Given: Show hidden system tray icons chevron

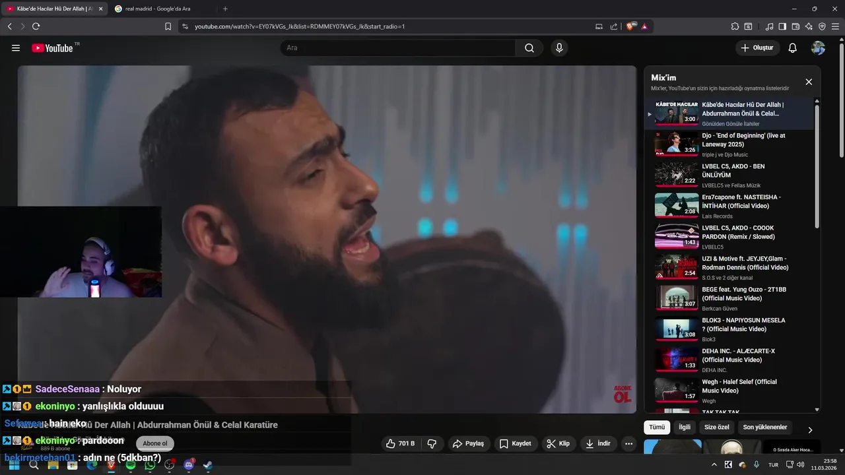Looking at the screenshot, I should 714,465.
